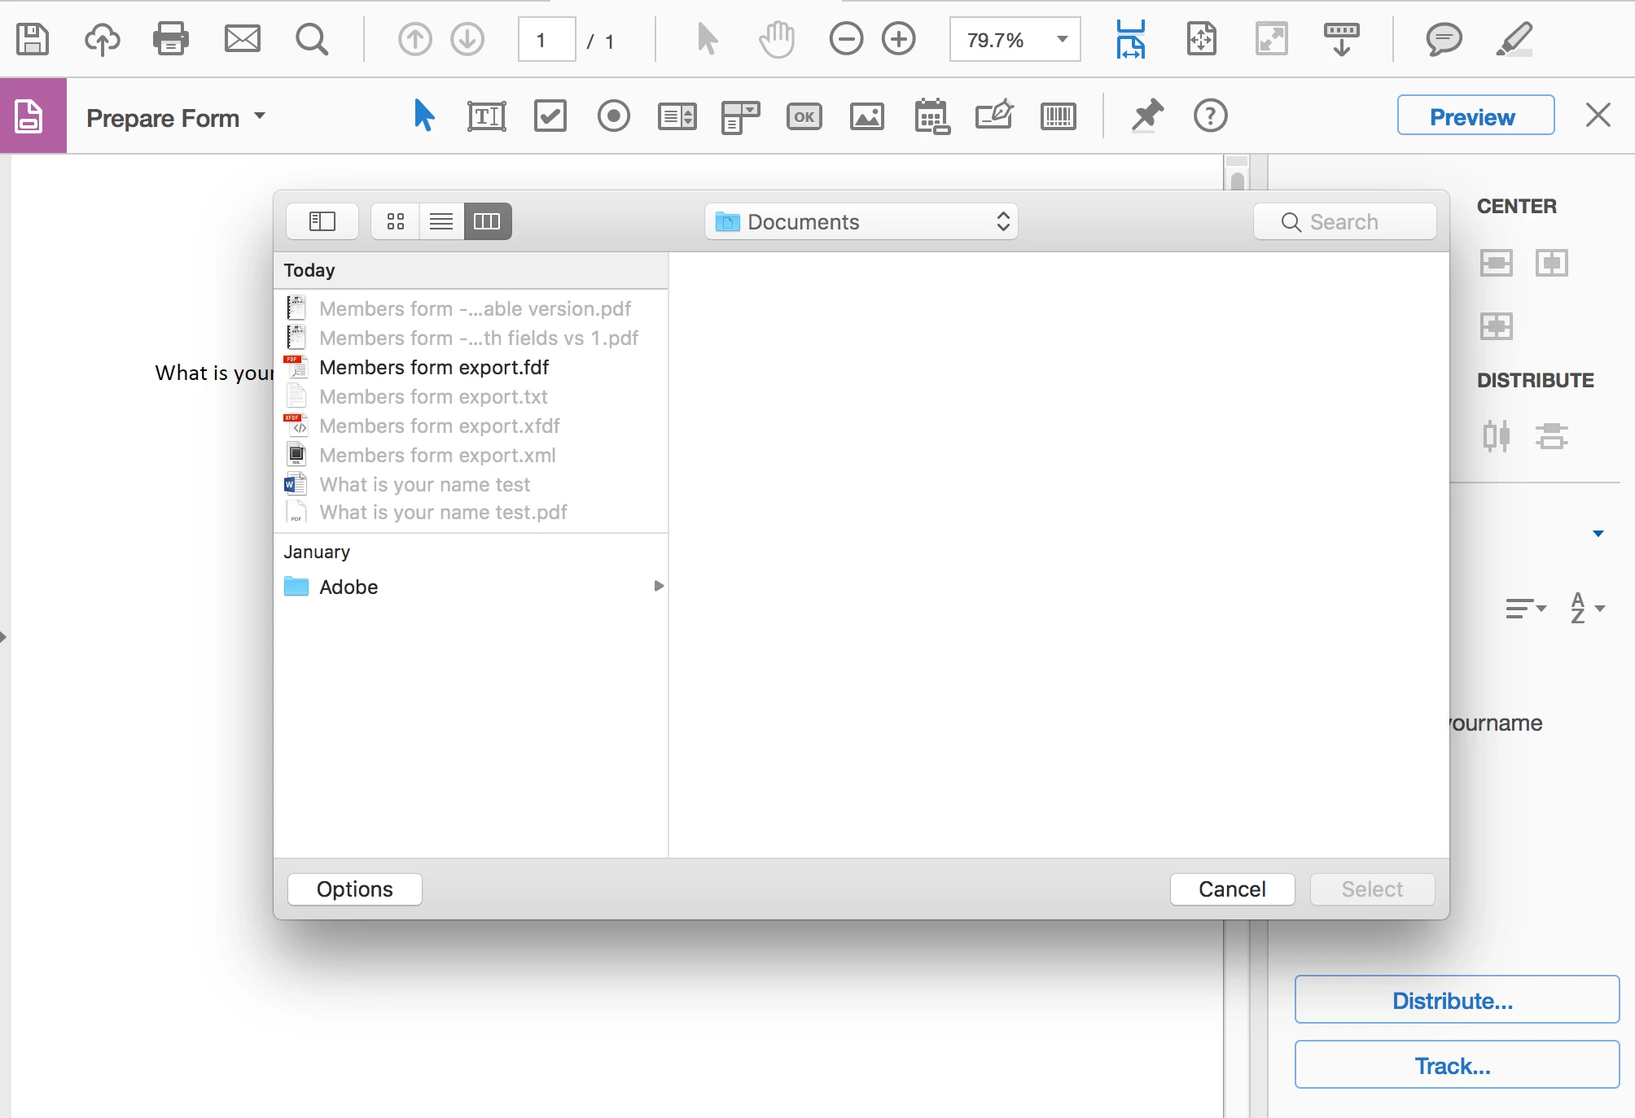Select the Add Barcode tool
1635x1118 pixels.
tap(1058, 116)
